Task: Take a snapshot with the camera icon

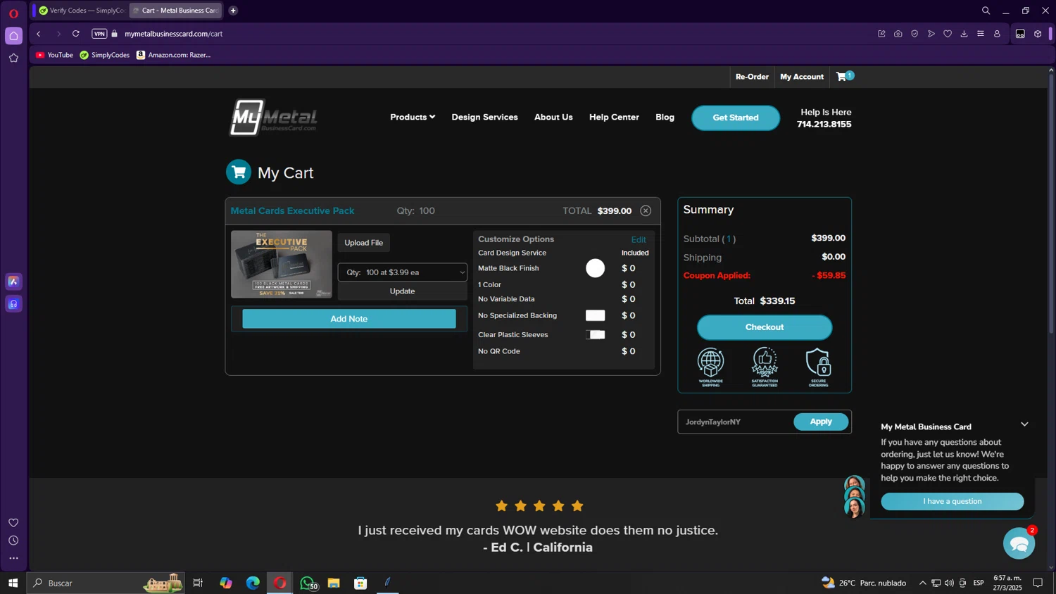Action: point(898,34)
